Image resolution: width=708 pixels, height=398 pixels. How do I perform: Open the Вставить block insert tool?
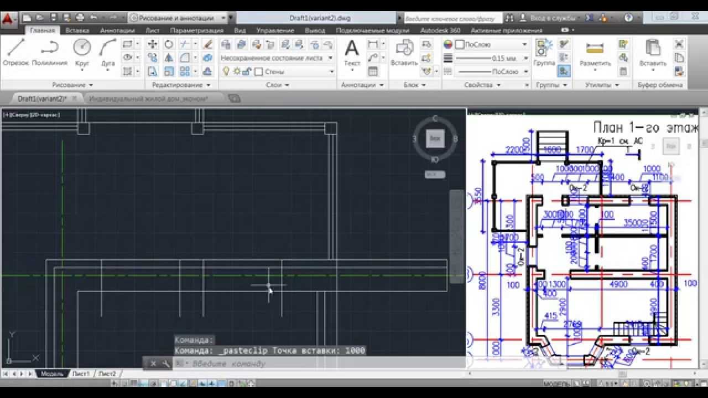[x=404, y=53]
